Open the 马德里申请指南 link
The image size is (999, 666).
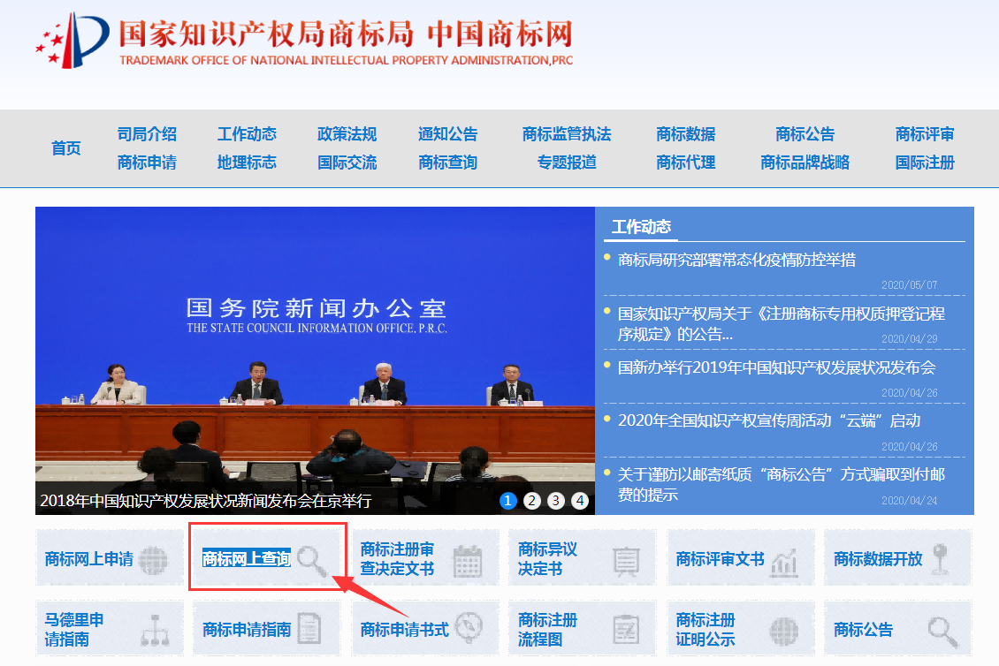pos(74,629)
